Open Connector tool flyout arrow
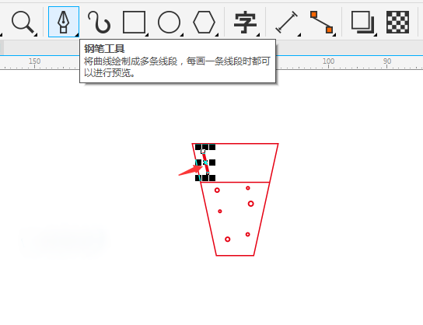423x325 pixels. coord(334,35)
